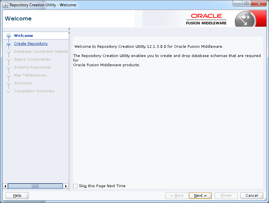
Task: Select the Select Components step
Action: point(32,59)
